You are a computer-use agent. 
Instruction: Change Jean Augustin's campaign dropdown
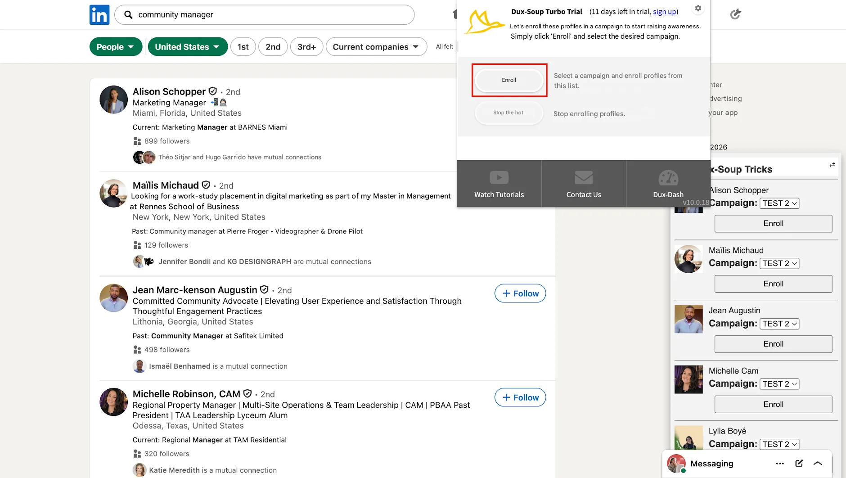(x=779, y=324)
